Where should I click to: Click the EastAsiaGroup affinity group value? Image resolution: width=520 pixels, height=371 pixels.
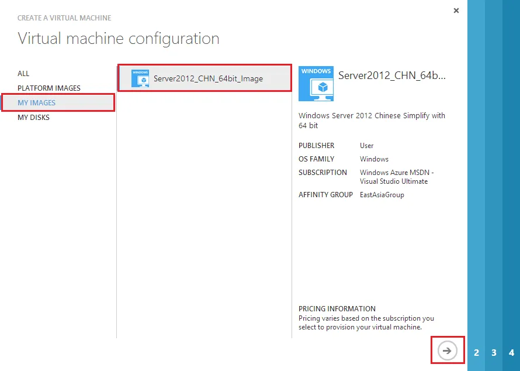(382, 195)
